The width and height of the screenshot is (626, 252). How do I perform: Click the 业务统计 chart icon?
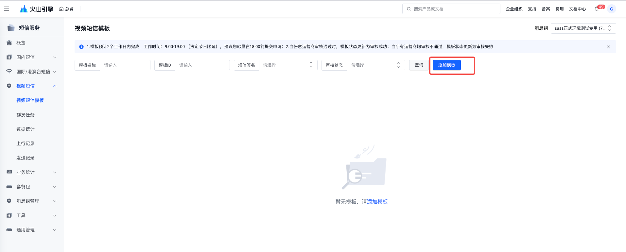[x=9, y=172]
